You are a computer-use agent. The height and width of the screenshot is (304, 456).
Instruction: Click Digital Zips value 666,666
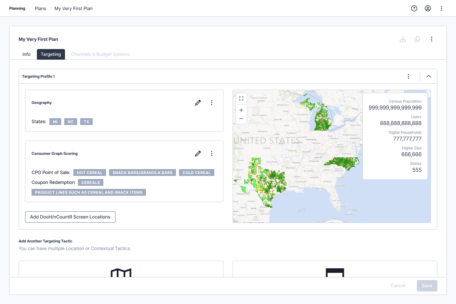412,154
